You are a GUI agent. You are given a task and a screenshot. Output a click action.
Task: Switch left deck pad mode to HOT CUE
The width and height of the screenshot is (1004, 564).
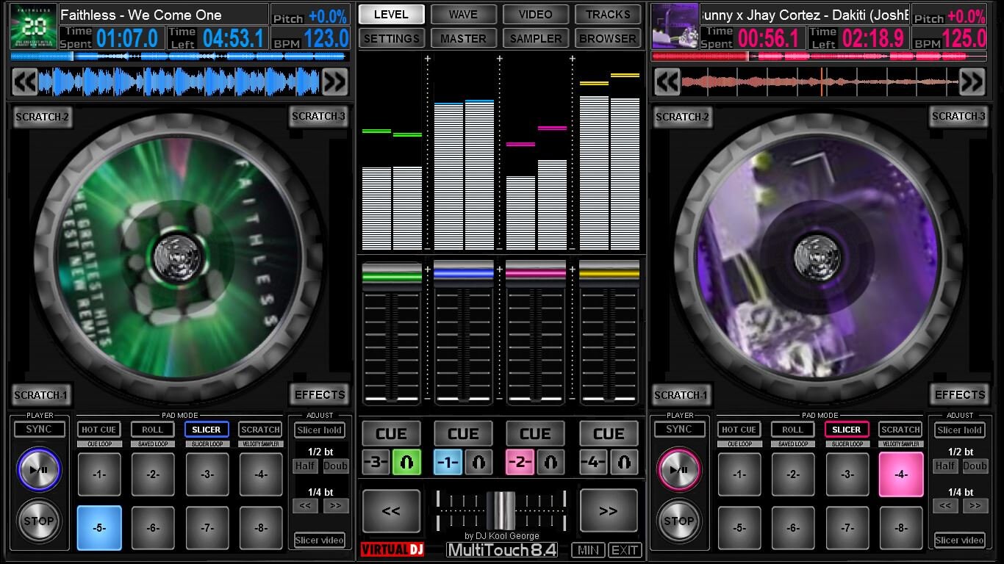point(99,430)
